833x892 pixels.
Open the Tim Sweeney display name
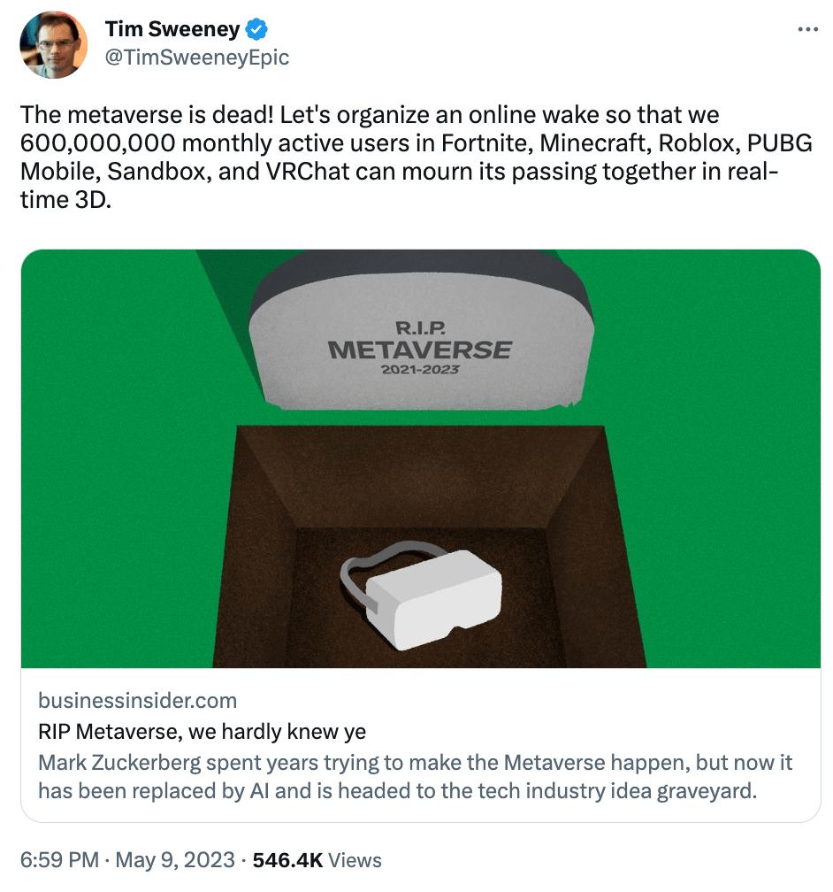(x=172, y=29)
